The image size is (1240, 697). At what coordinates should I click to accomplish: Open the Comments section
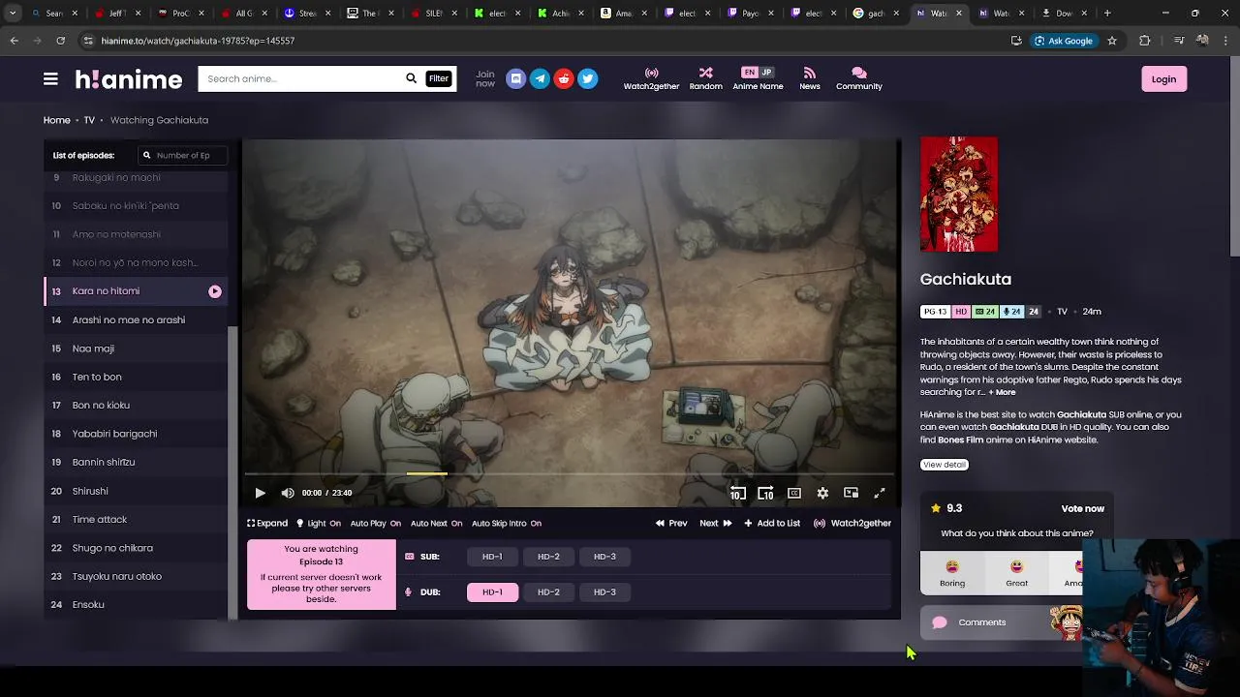point(1001,622)
